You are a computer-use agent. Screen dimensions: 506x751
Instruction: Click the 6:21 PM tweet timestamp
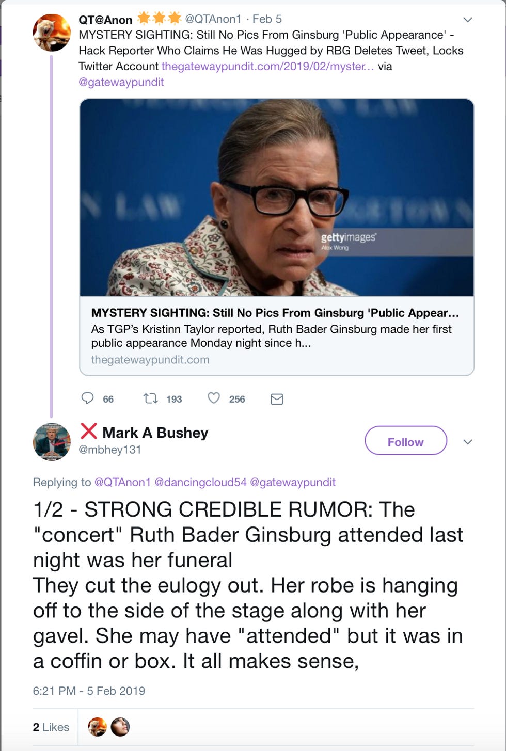89,691
